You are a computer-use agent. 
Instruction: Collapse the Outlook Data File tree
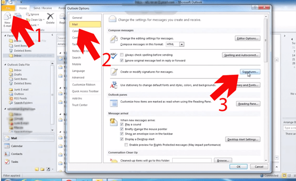click(5, 65)
